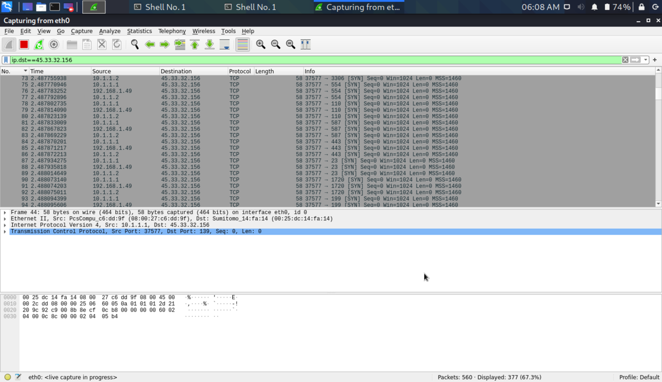Go to specified packet icon
Viewport: 662px width, 382px height.
pyautogui.click(x=179, y=45)
